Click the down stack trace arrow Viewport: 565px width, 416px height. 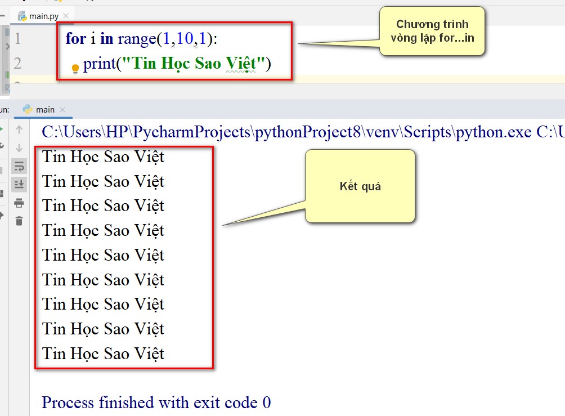click(x=19, y=148)
